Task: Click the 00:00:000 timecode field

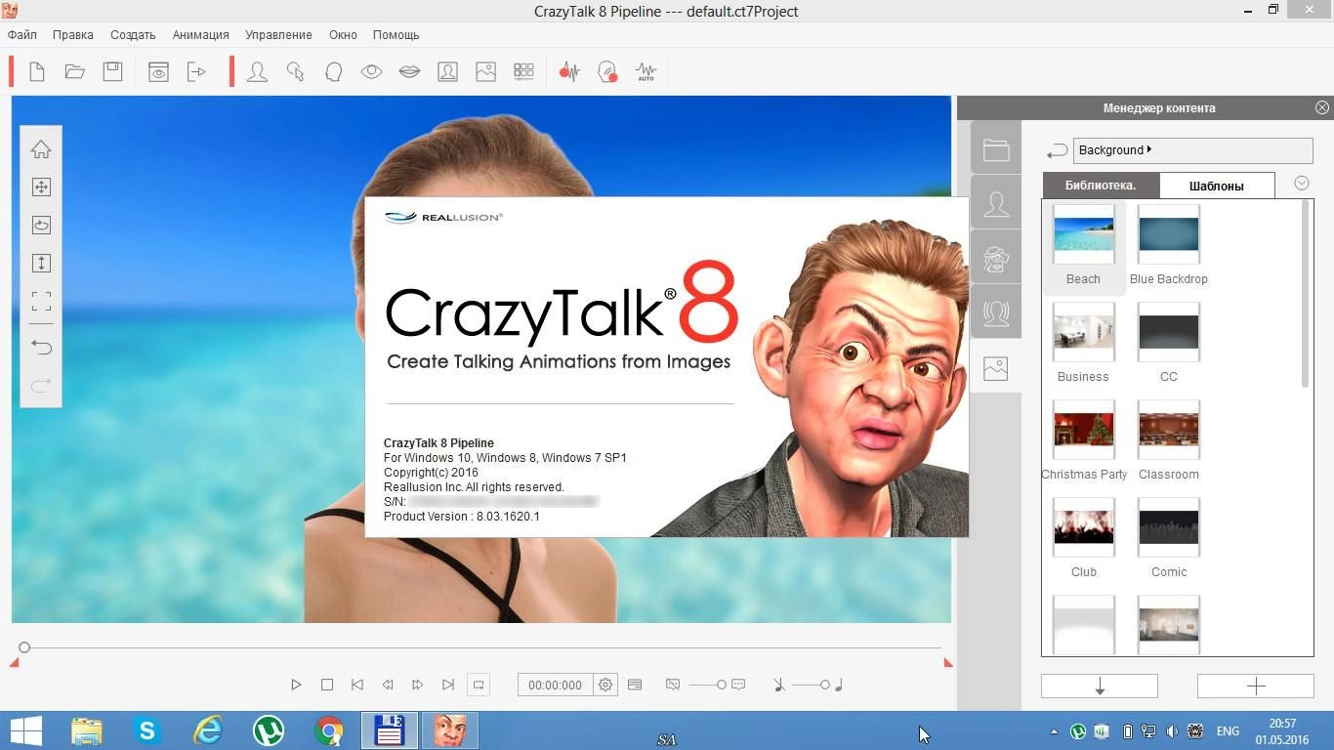Action: pos(555,686)
